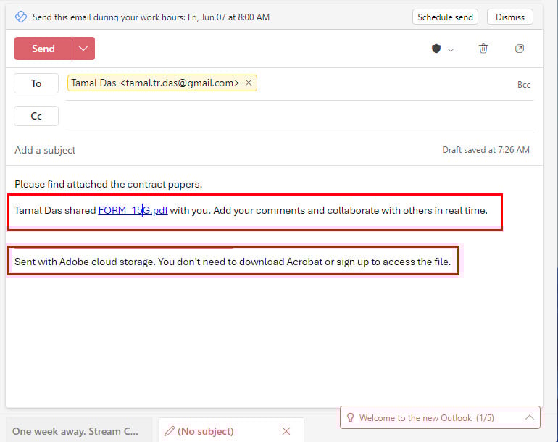558x442 pixels.
Task: Click the Schedule send button
Action: pyautogui.click(x=445, y=17)
